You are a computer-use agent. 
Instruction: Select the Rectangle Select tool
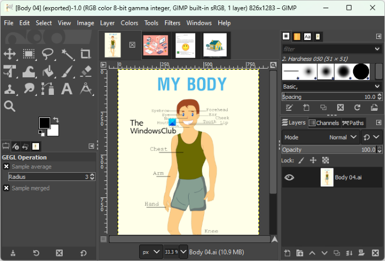point(29,54)
